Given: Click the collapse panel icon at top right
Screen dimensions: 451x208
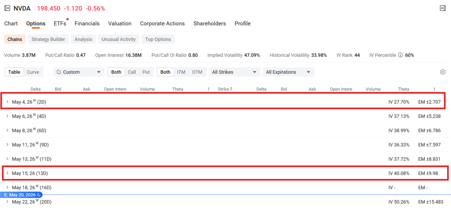Looking at the screenshot, I should tap(443, 8).
